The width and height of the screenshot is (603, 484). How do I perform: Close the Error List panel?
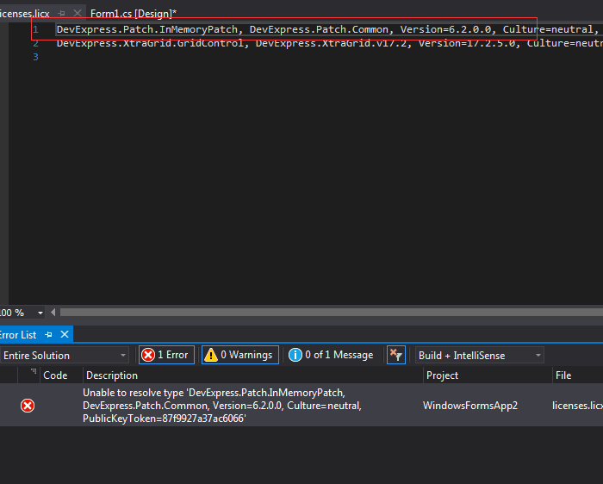pyautogui.click(x=65, y=334)
